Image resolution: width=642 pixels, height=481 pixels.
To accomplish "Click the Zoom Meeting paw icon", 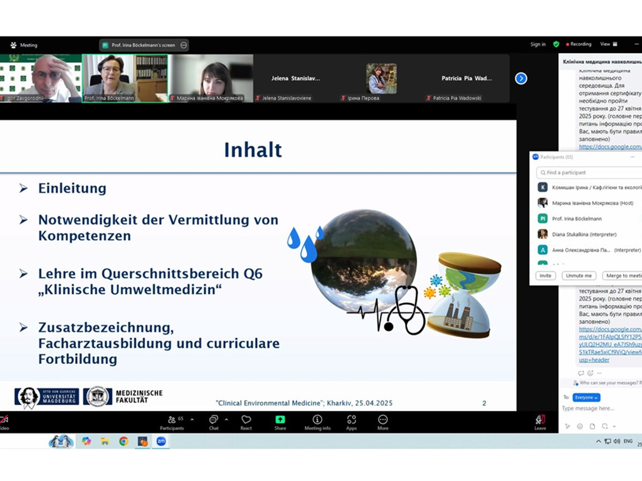I will click(x=14, y=45).
